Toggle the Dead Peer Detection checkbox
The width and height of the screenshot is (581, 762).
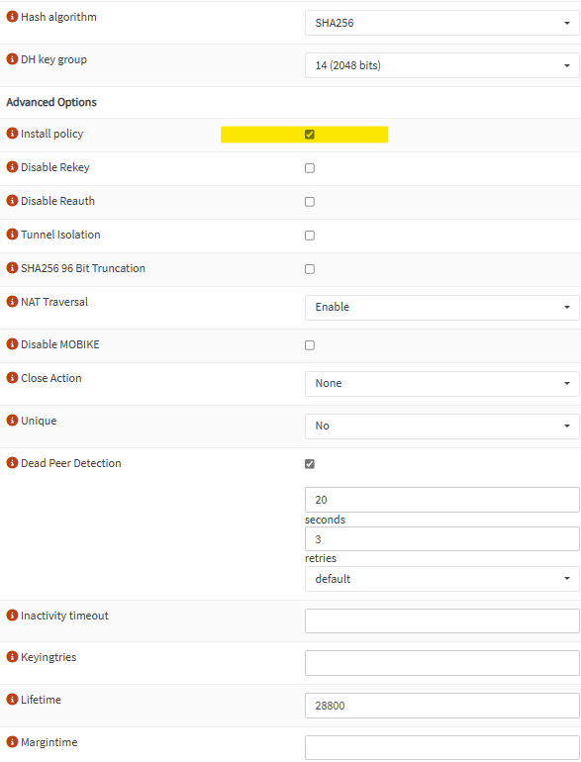click(310, 463)
